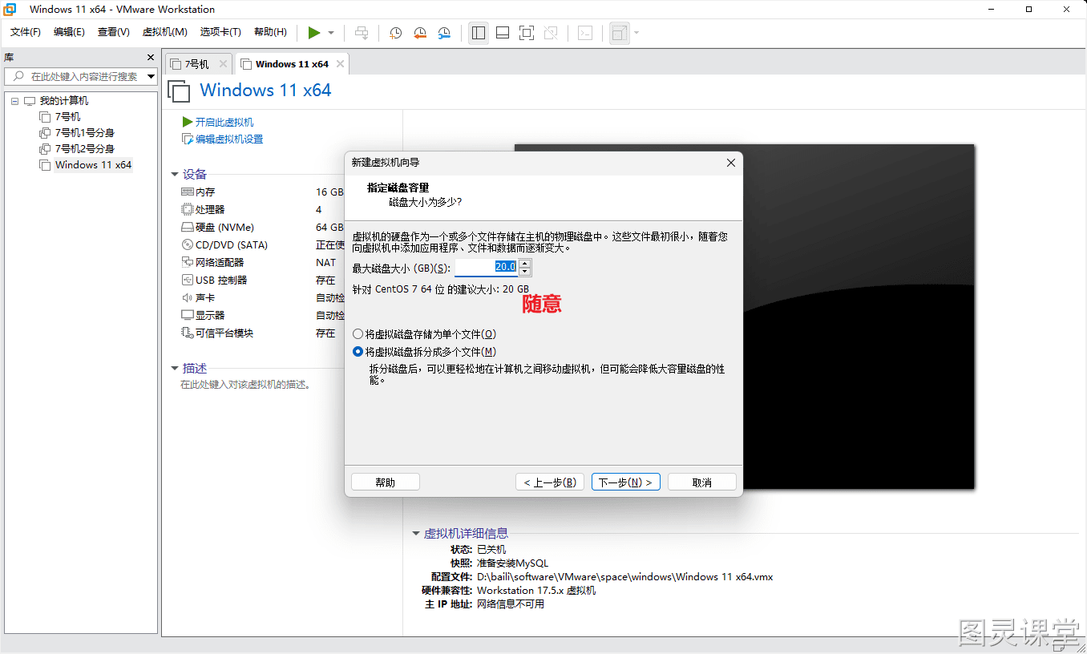Switch to the Windows 11 x64 tab

tap(292, 64)
